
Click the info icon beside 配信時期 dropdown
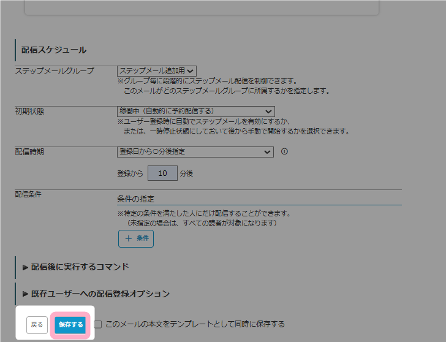[284, 152]
